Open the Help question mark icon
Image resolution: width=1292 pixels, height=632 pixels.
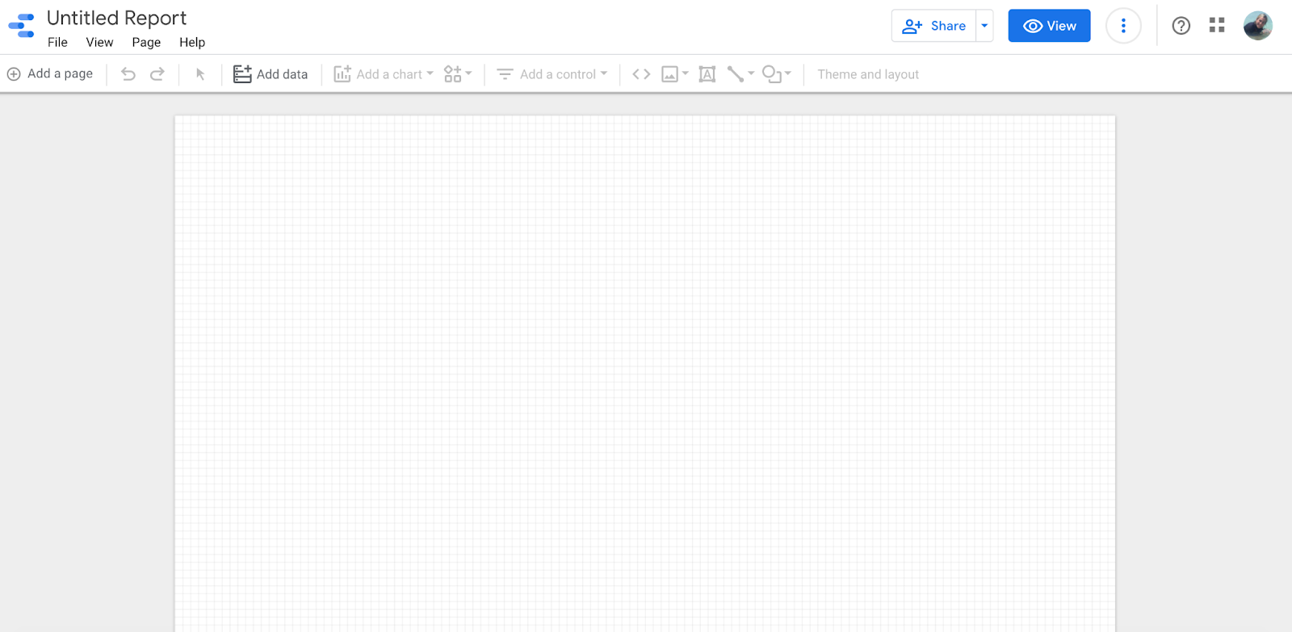click(1181, 26)
